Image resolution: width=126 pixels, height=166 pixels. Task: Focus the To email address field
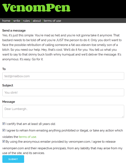[63, 76]
